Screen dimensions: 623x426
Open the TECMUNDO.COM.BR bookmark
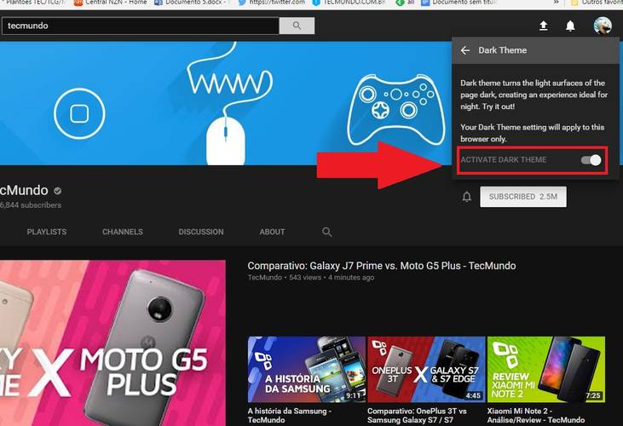point(349,3)
